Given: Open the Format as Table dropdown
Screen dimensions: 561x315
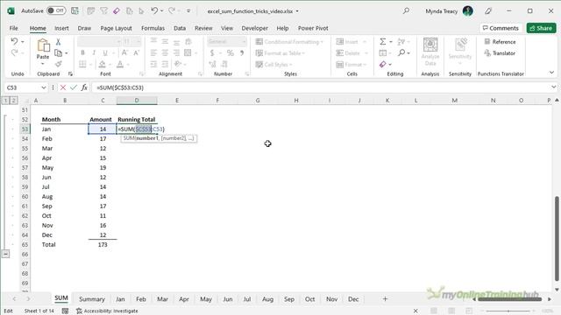Looking at the screenshot, I should [x=280, y=53].
